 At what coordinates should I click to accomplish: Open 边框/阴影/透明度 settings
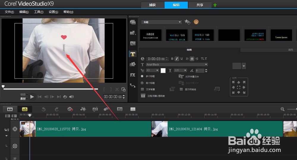pos(153,96)
